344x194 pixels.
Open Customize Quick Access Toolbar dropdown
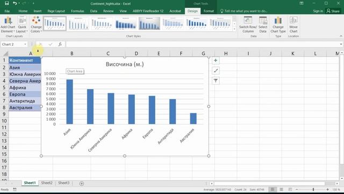click(x=33, y=3)
